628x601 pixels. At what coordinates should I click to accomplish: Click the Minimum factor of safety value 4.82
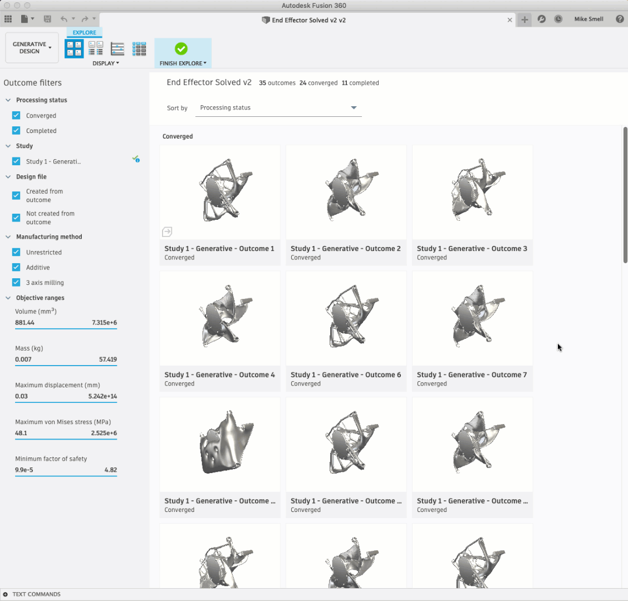[x=111, y=470]
